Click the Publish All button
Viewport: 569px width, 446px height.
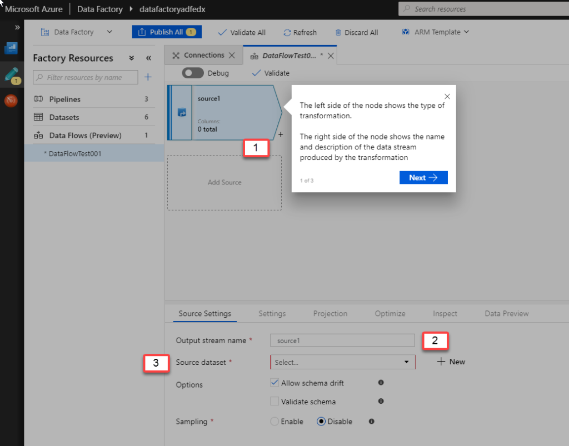(167, 32)
